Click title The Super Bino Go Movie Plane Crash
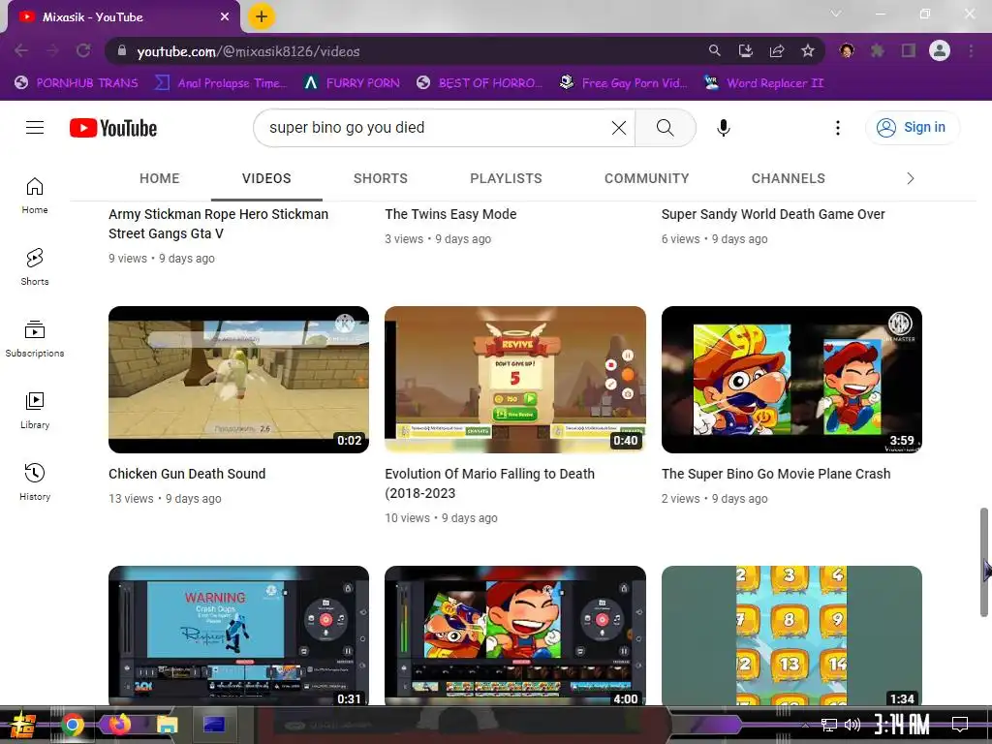 click(776, 474)
